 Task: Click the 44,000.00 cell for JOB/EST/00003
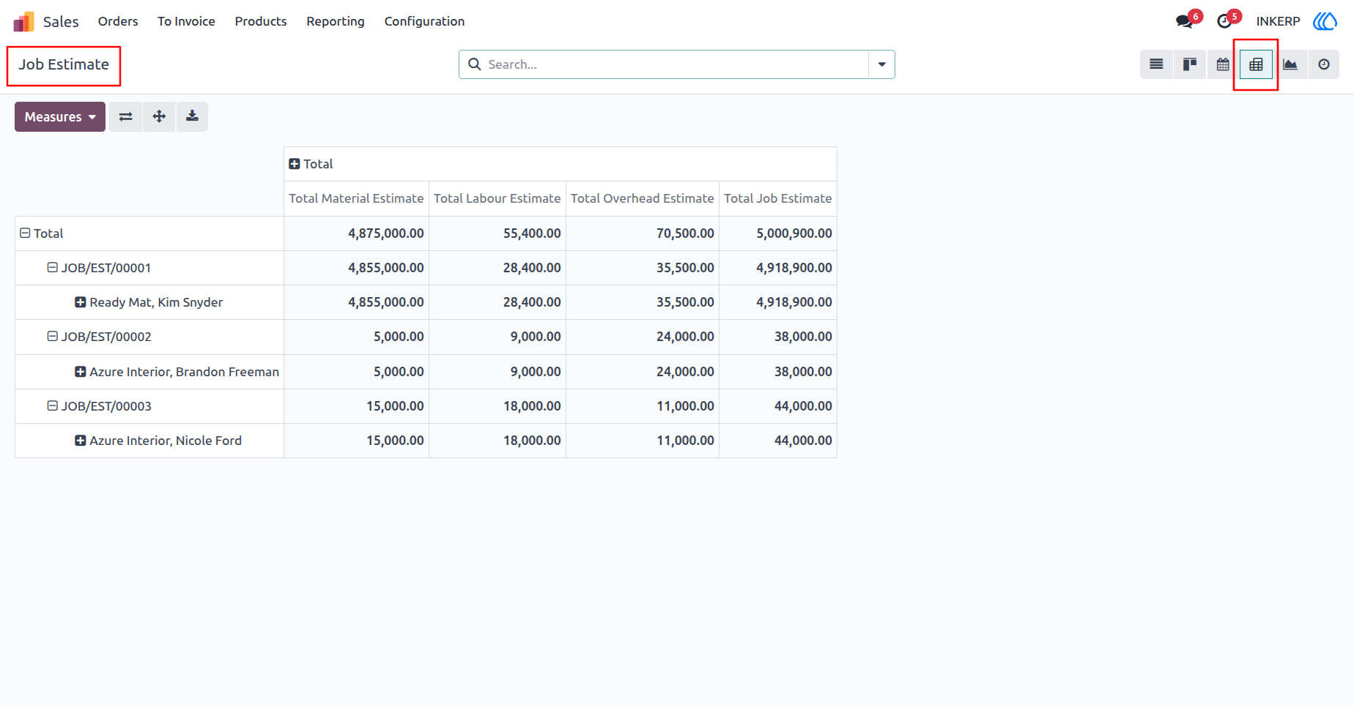click(x=778, y=406)
